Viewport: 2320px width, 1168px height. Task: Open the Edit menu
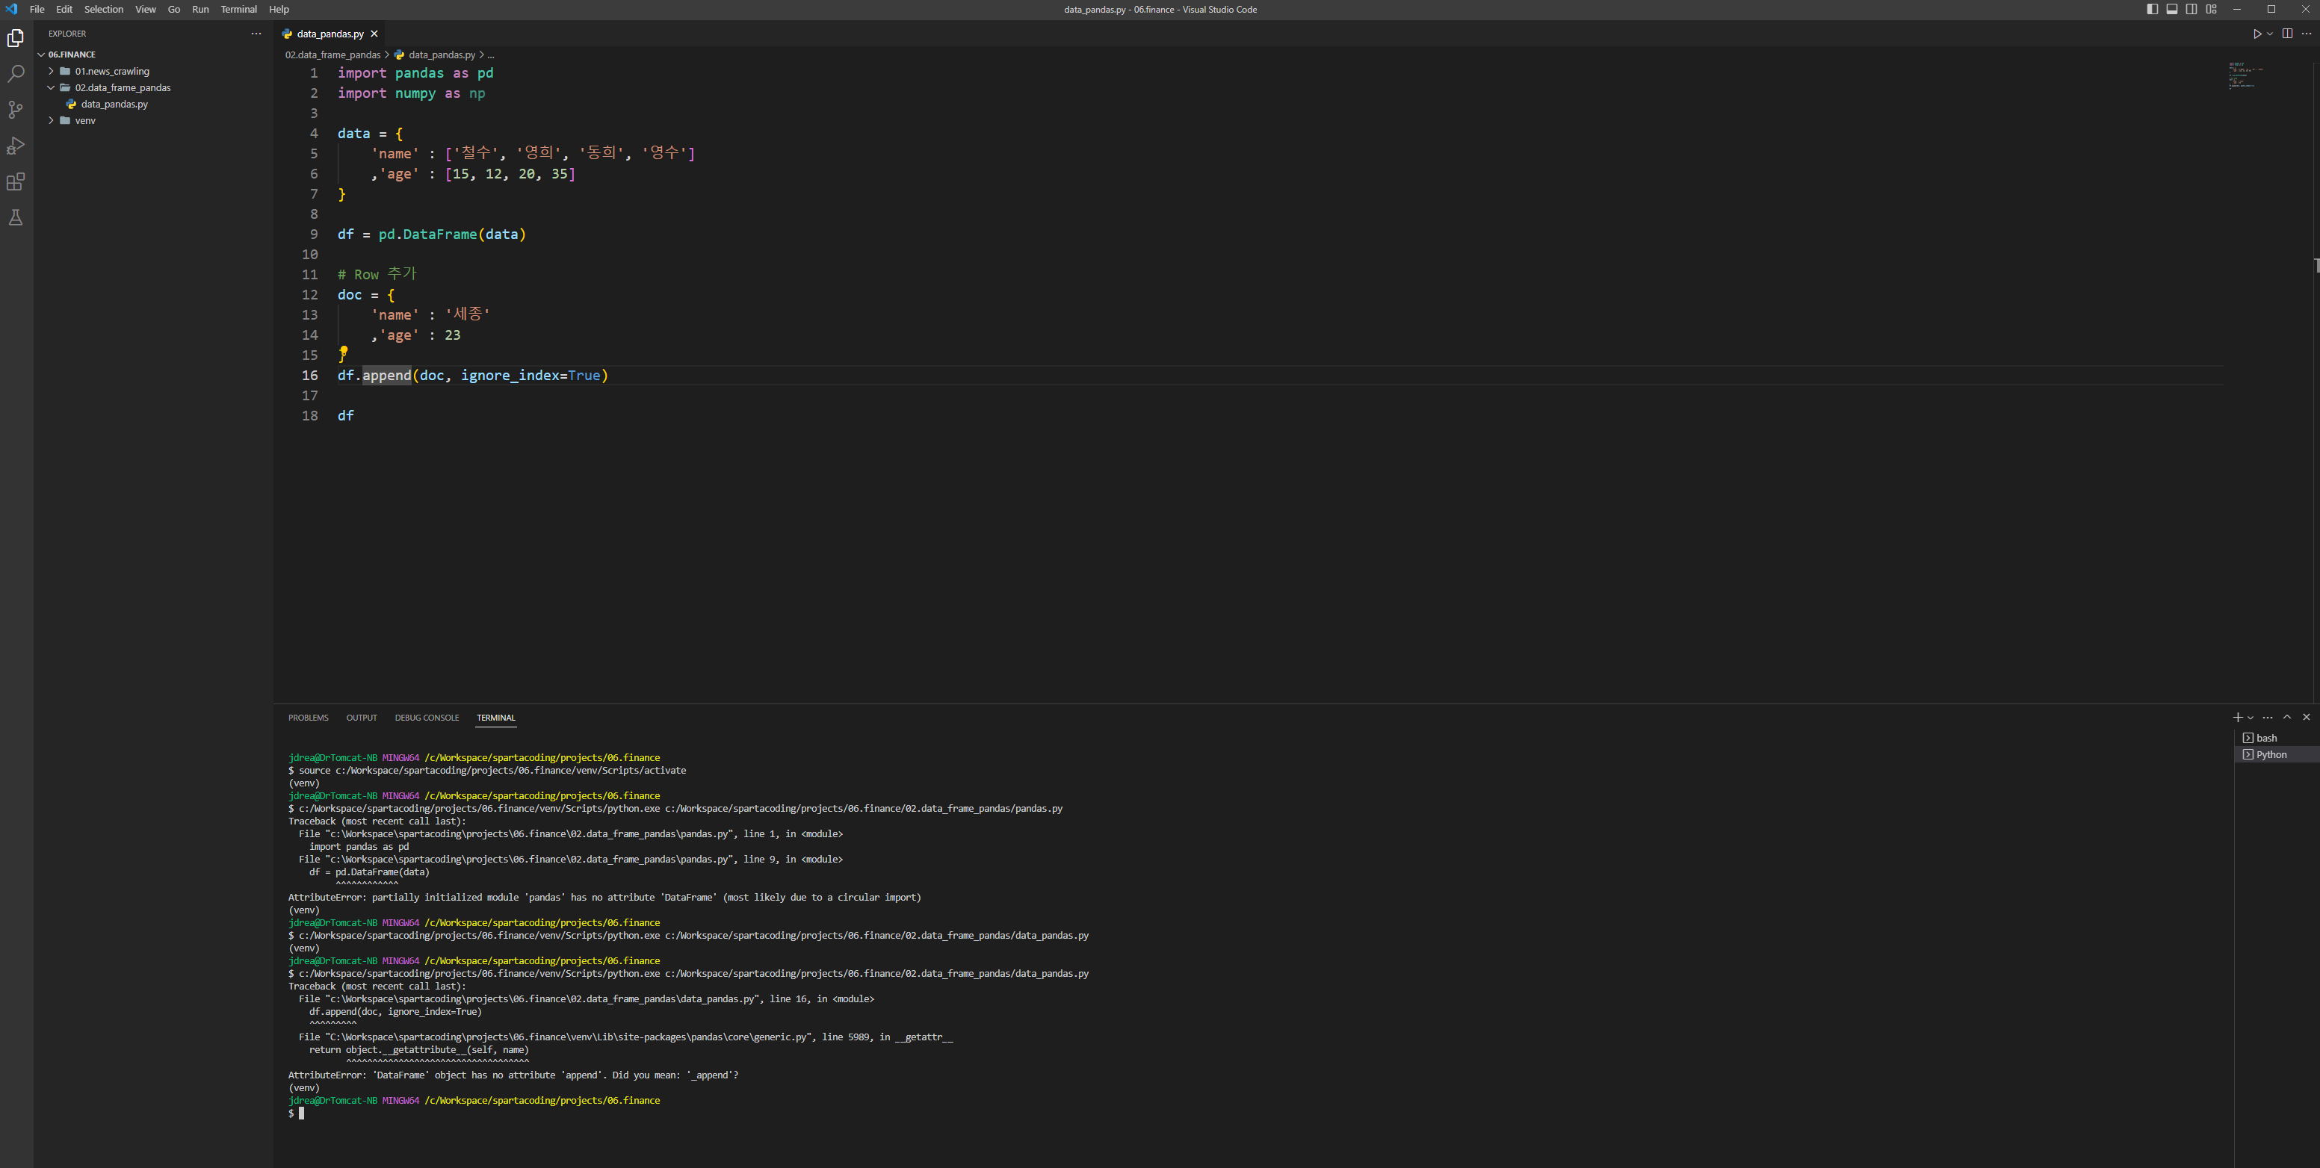click(64, 9)
